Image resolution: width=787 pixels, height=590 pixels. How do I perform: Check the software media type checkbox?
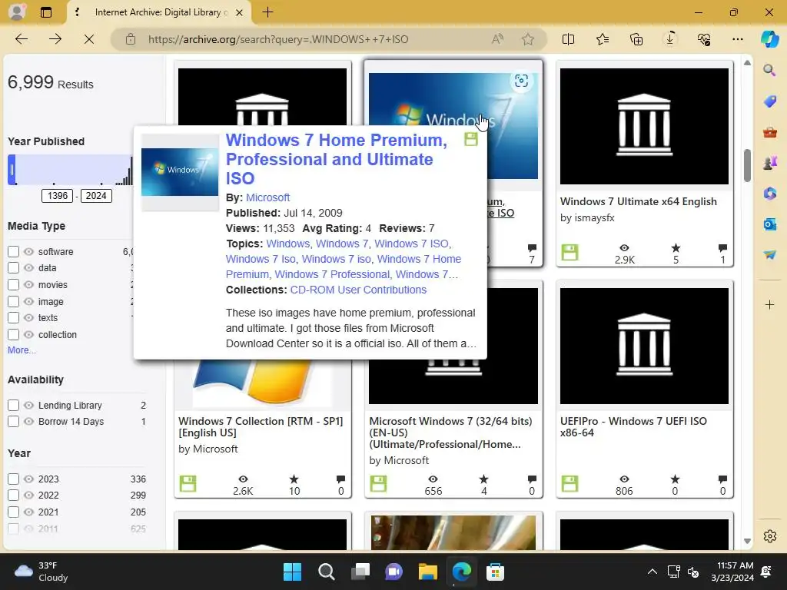click(14, 251)
